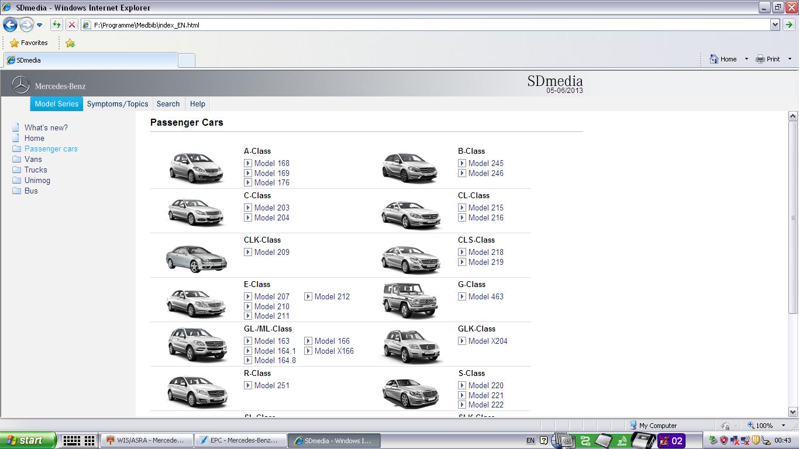Open the Model 212 link
Image resolution: width=799 pixels, height=449 pixels.
click(332, 296)
